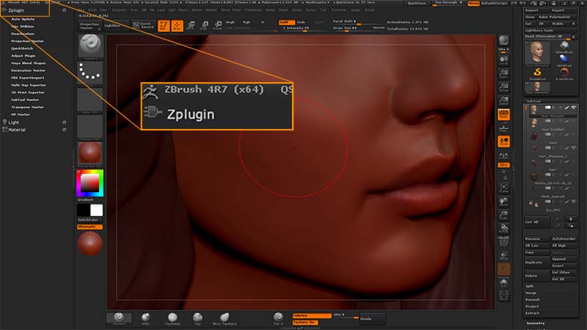Activate the Edit mode button
This screenshot has width=587, height=330.
pos(164,26)
